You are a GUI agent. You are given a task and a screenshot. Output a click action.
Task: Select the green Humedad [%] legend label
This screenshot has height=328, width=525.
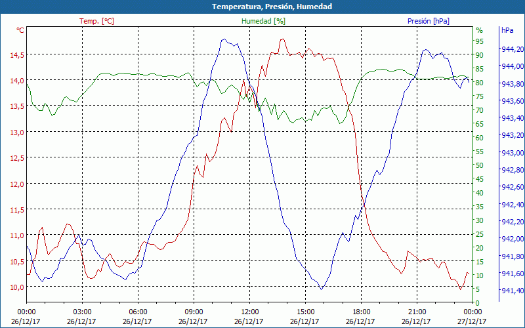(x=263, y=21)
